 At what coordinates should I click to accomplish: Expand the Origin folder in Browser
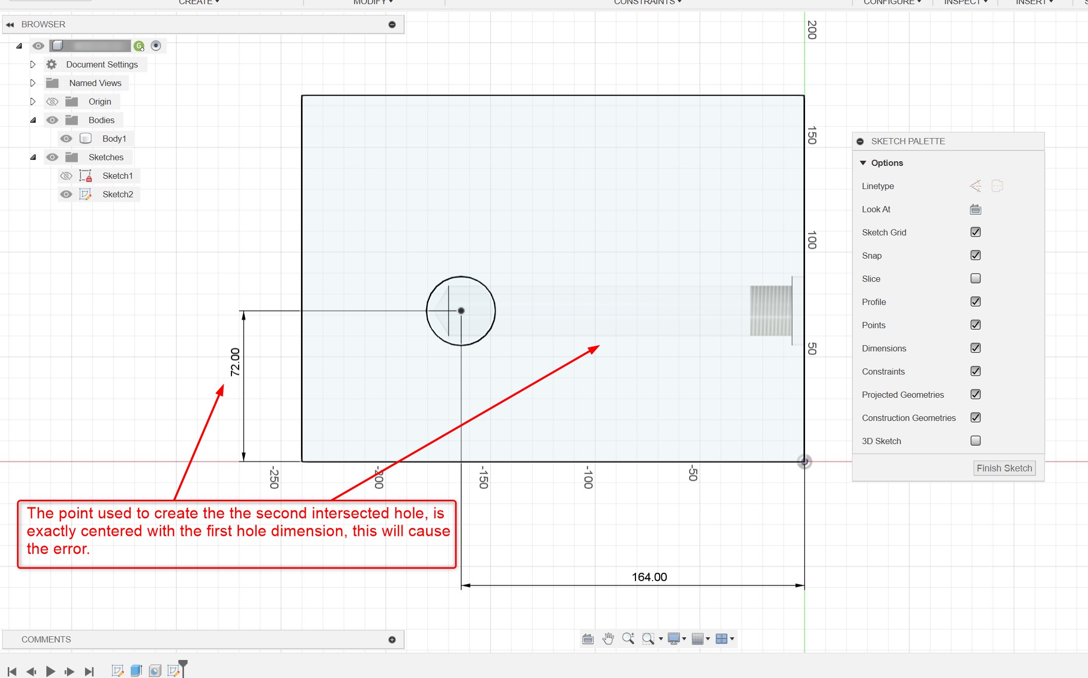33,101
